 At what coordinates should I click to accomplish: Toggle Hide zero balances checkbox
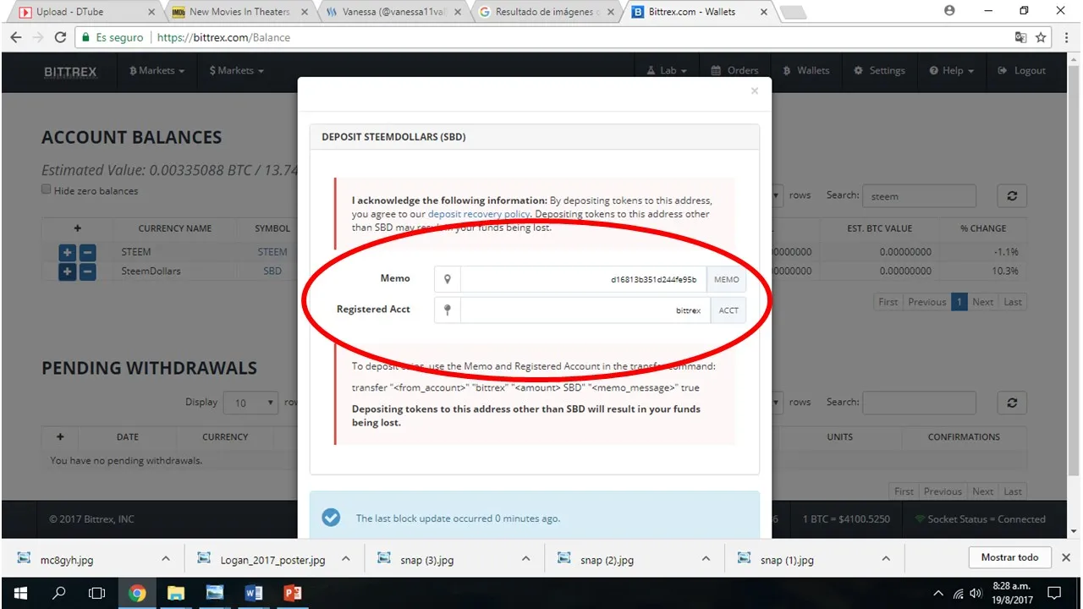click(47, 189)
